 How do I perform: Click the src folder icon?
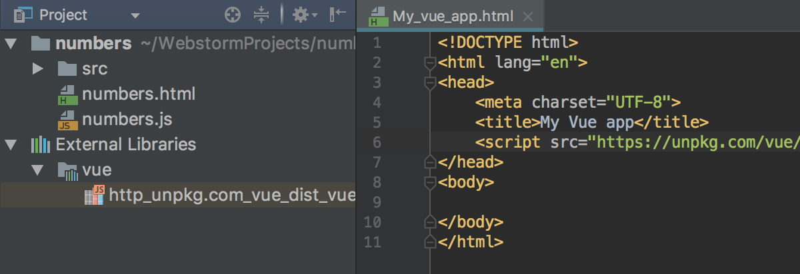67,68
